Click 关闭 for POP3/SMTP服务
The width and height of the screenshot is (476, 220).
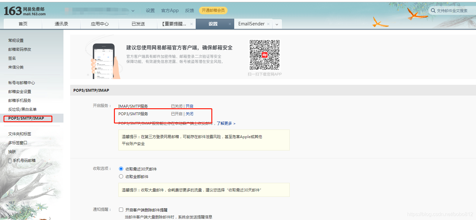click(x=189, y=114)
